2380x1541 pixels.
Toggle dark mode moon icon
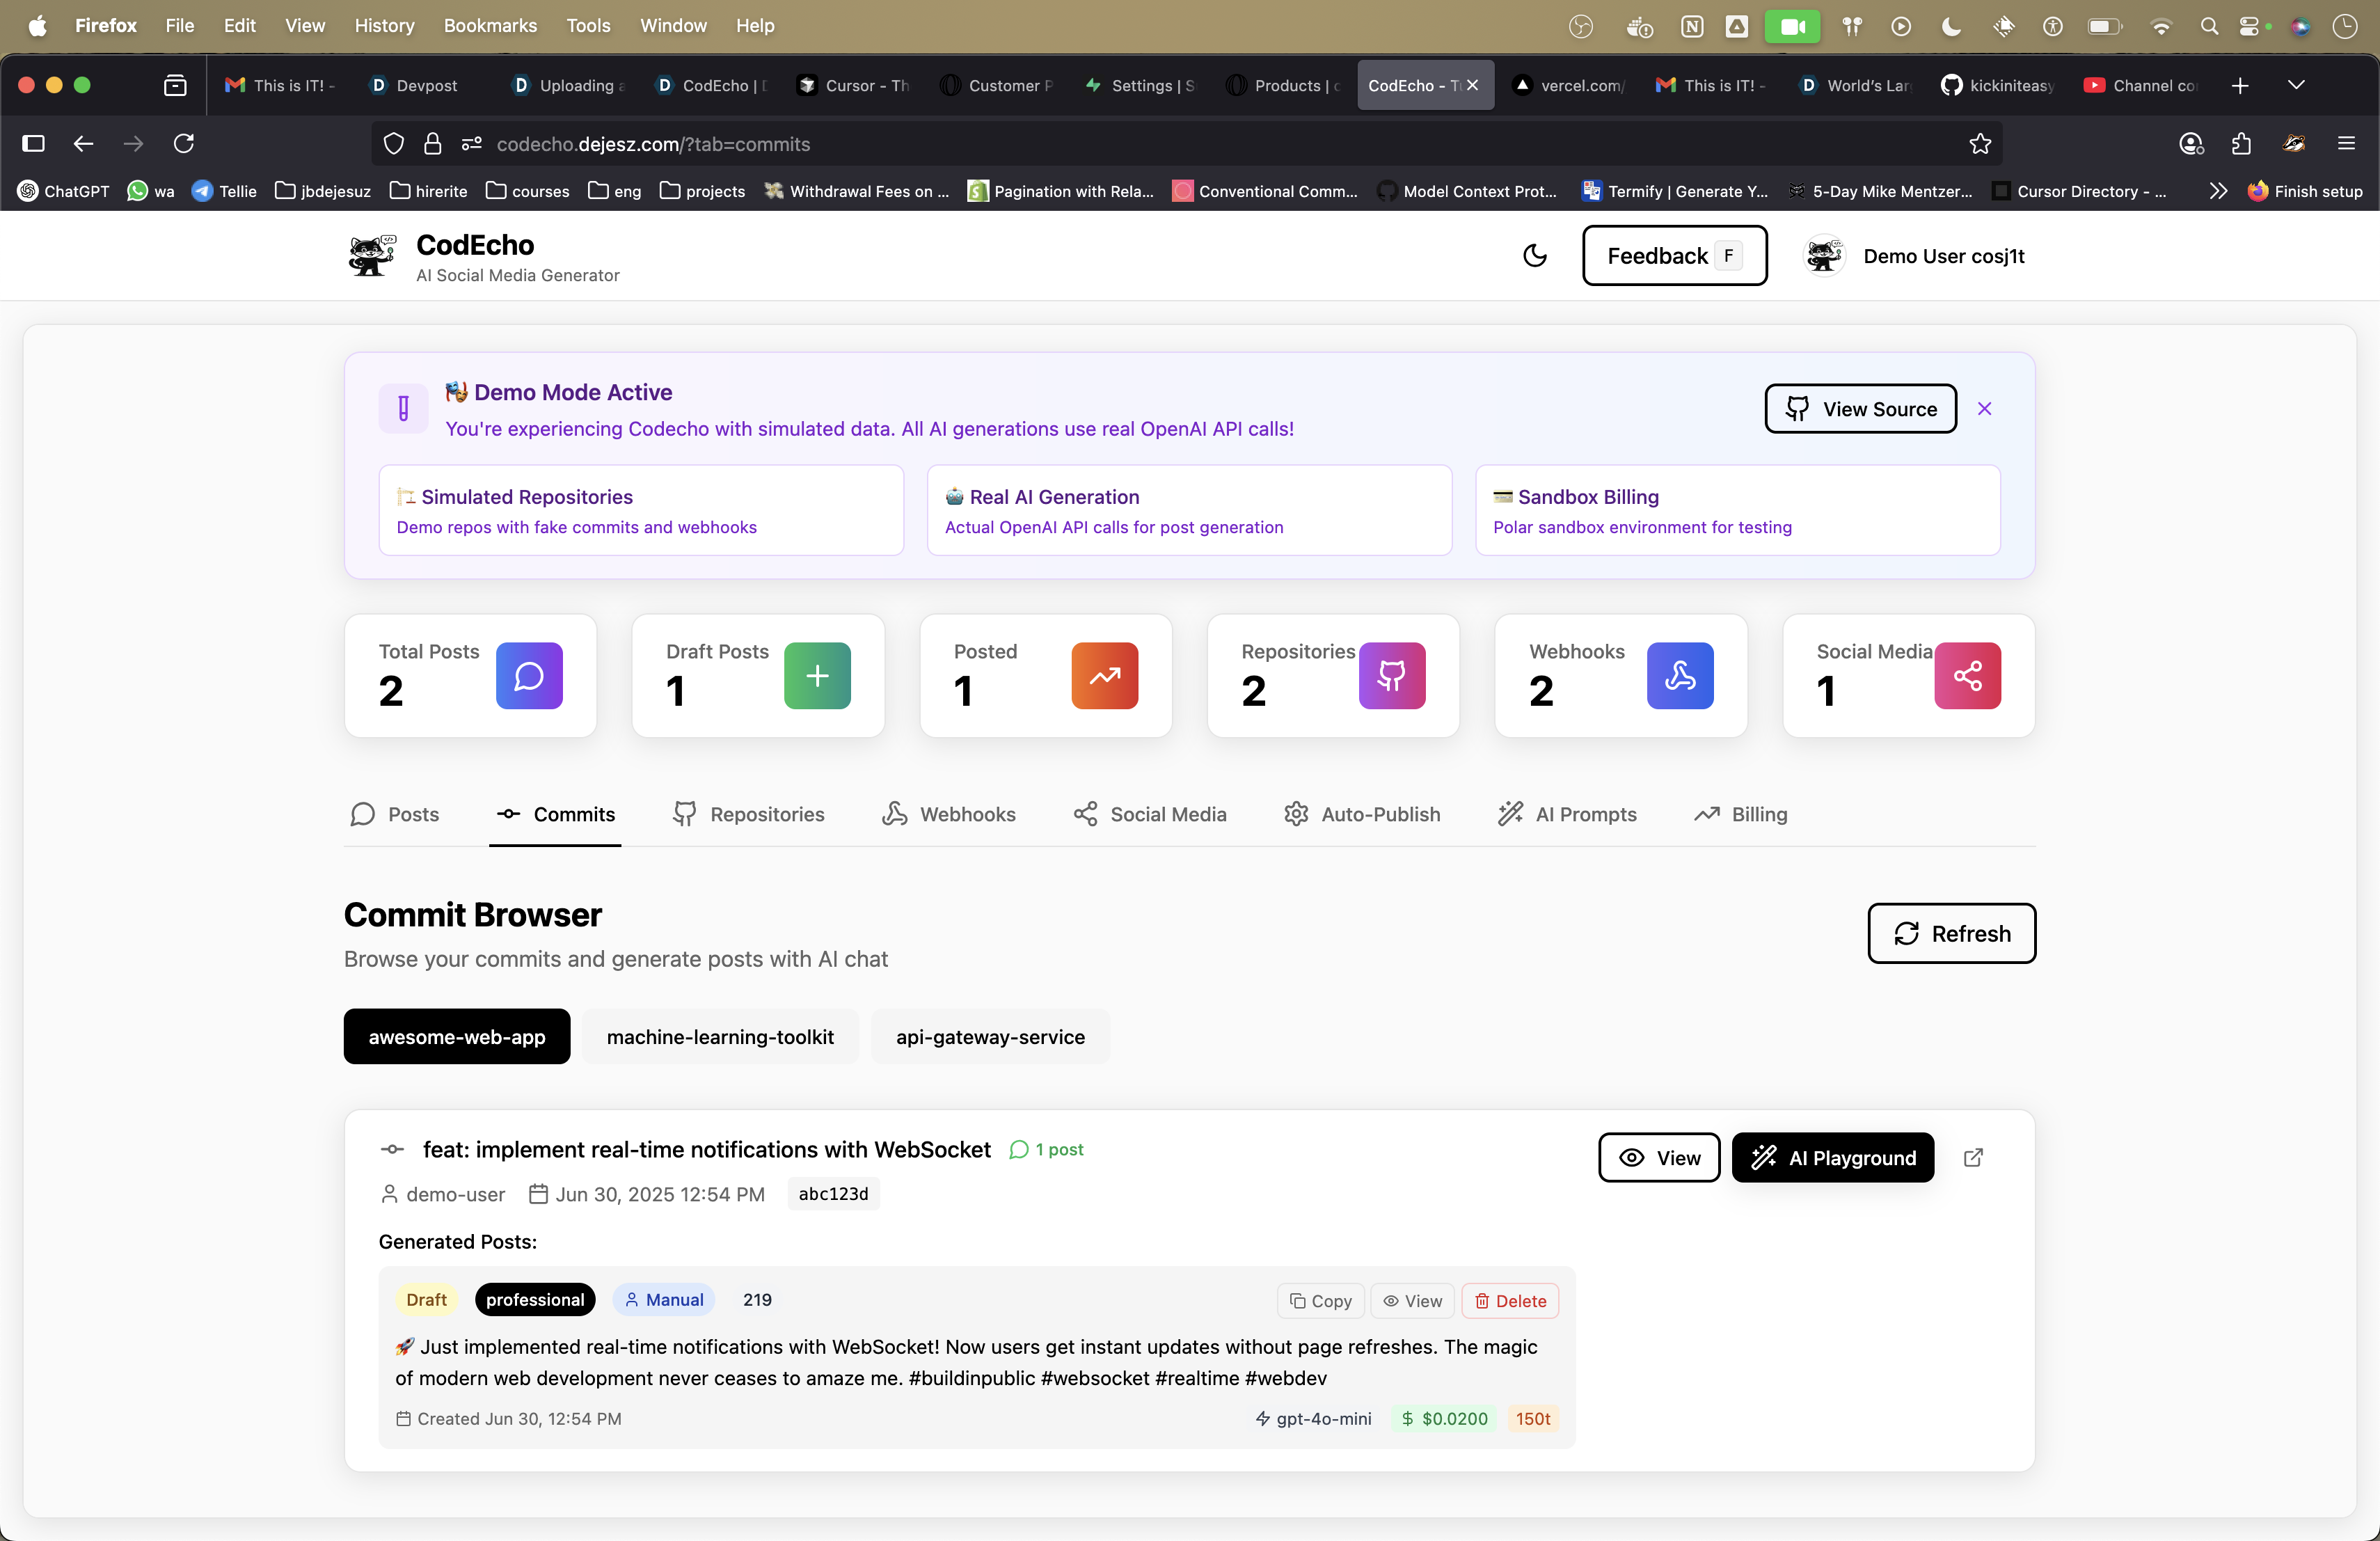tap(1534, 256)
